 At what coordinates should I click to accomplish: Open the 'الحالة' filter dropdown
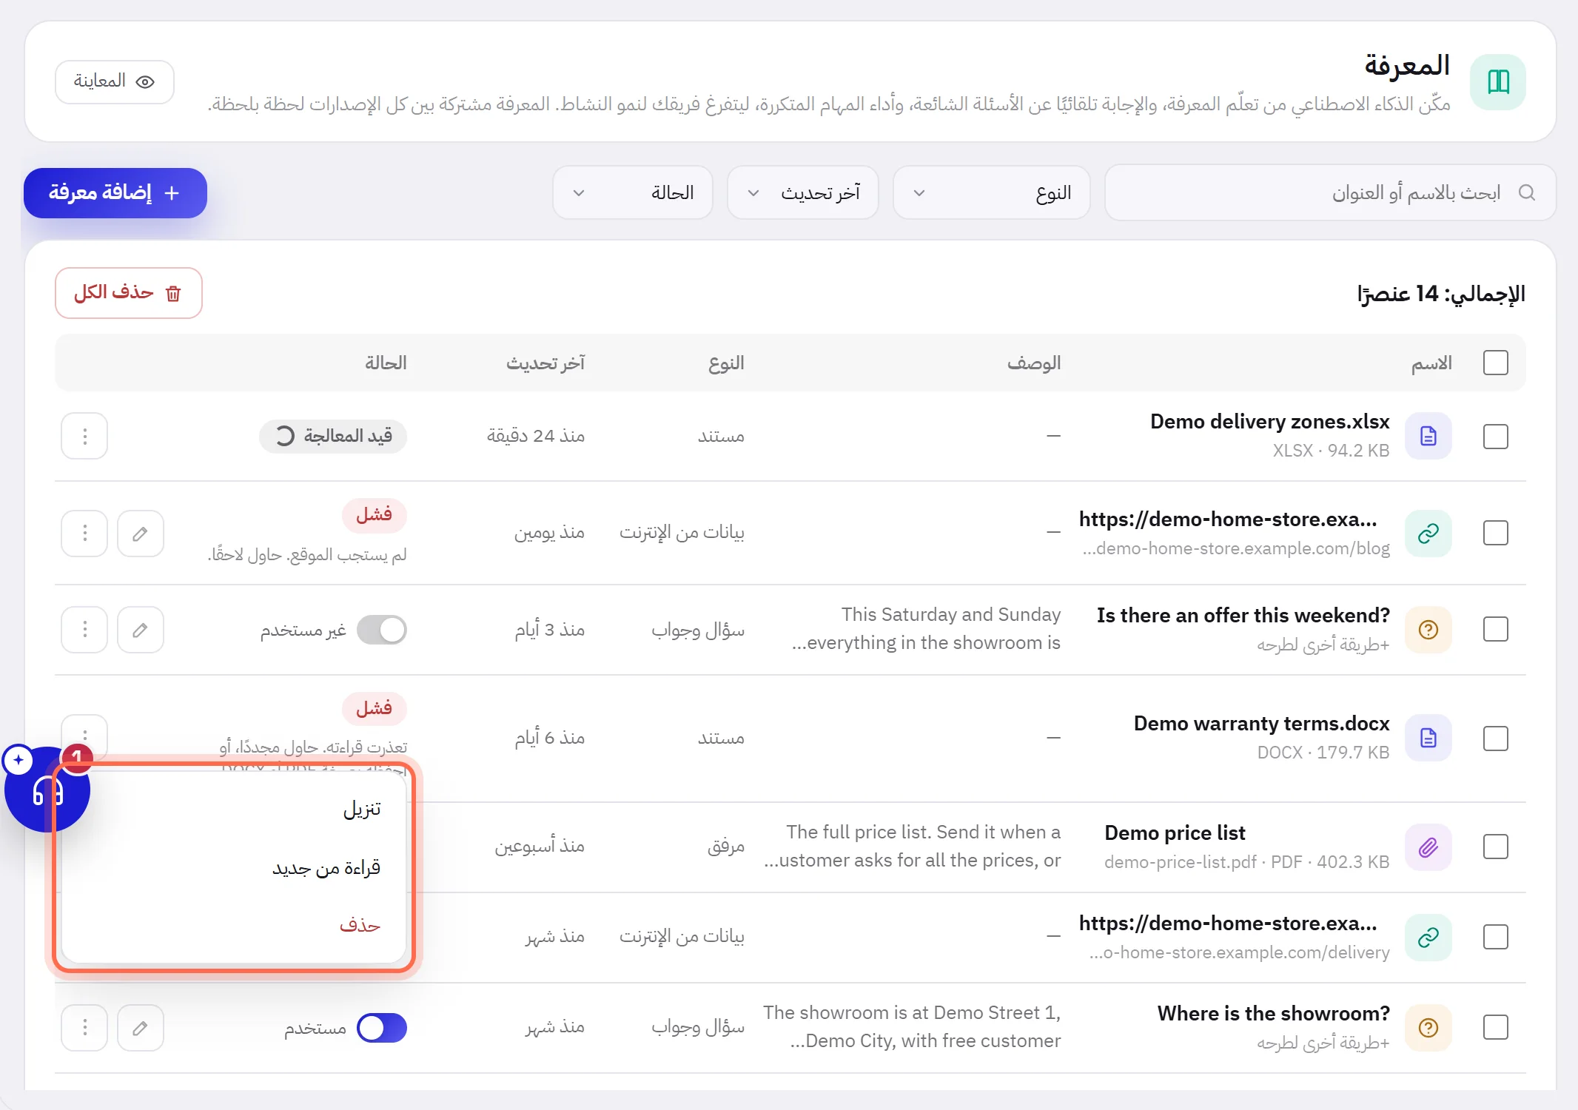[x=633, y=192]
